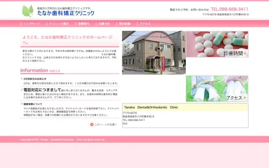Image resolution: width=269 pixels, height=168 pixels.
Task: Click the green leaf clinic logo
Action: [x=28, y=11]
